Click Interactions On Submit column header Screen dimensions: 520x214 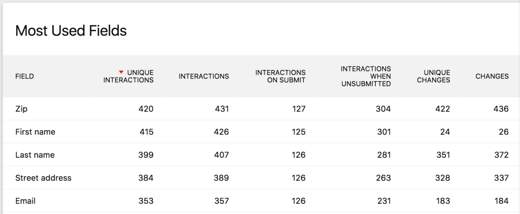tap(280, 77)
